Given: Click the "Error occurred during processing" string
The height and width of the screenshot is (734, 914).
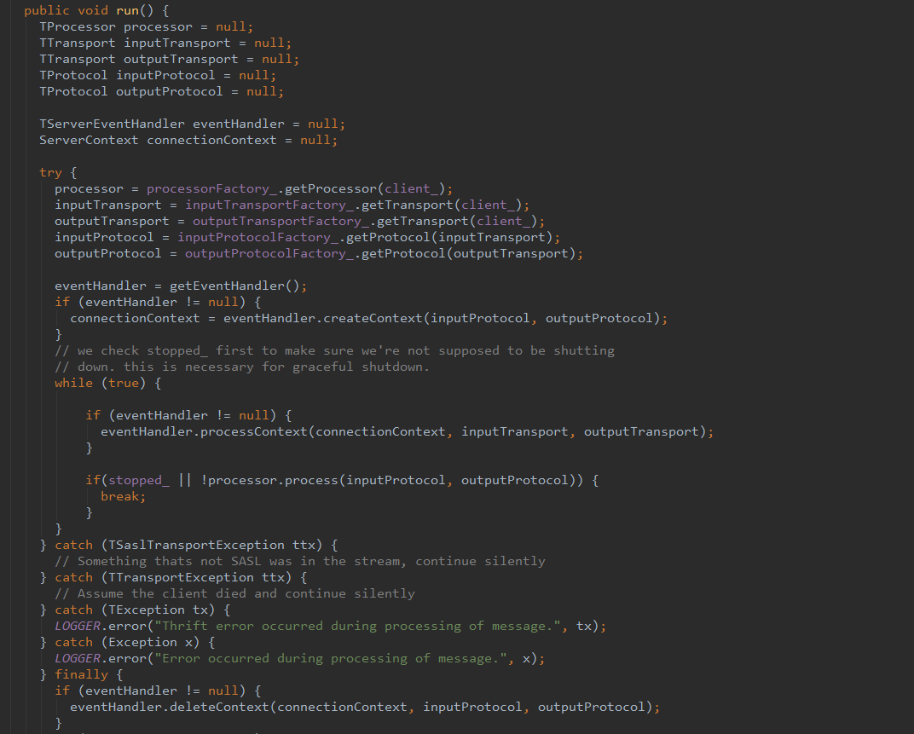Looking at the screenshot, I should (331, 659).
